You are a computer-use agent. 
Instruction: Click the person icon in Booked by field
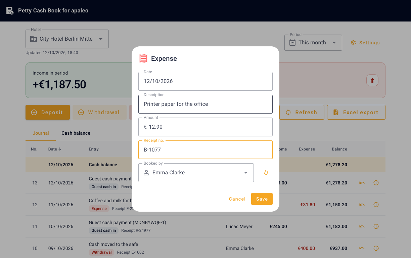(x=146, y=173)
